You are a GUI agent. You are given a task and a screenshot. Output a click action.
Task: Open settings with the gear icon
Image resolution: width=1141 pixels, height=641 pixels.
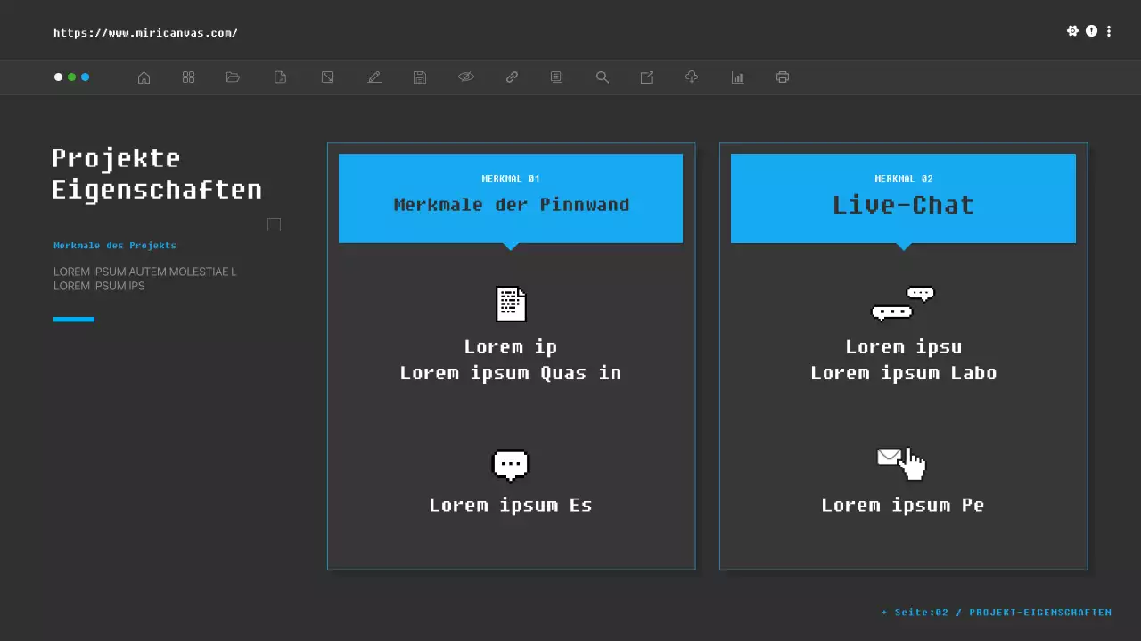[1072, 31]
